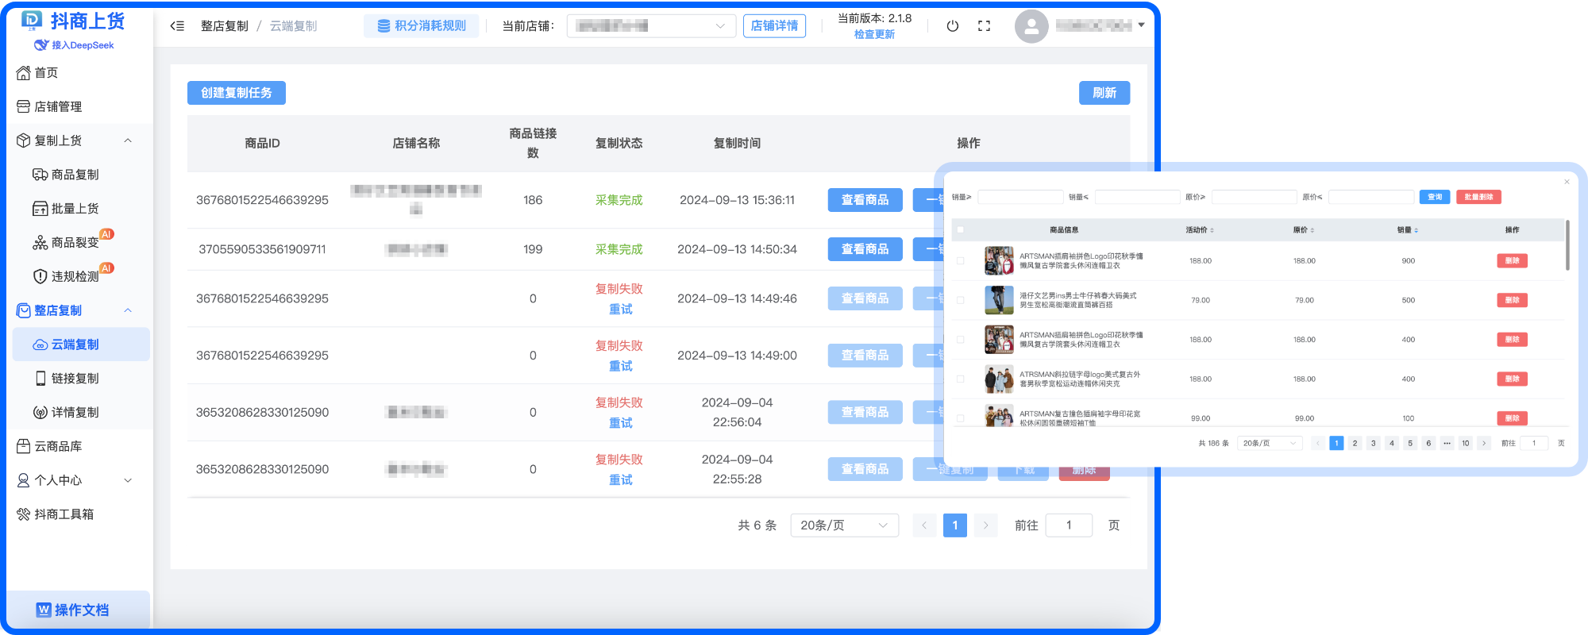The height and width of the screenshot is (635, 1588).
Task: Select 链接复制 menu item
Action: point(75,379)
